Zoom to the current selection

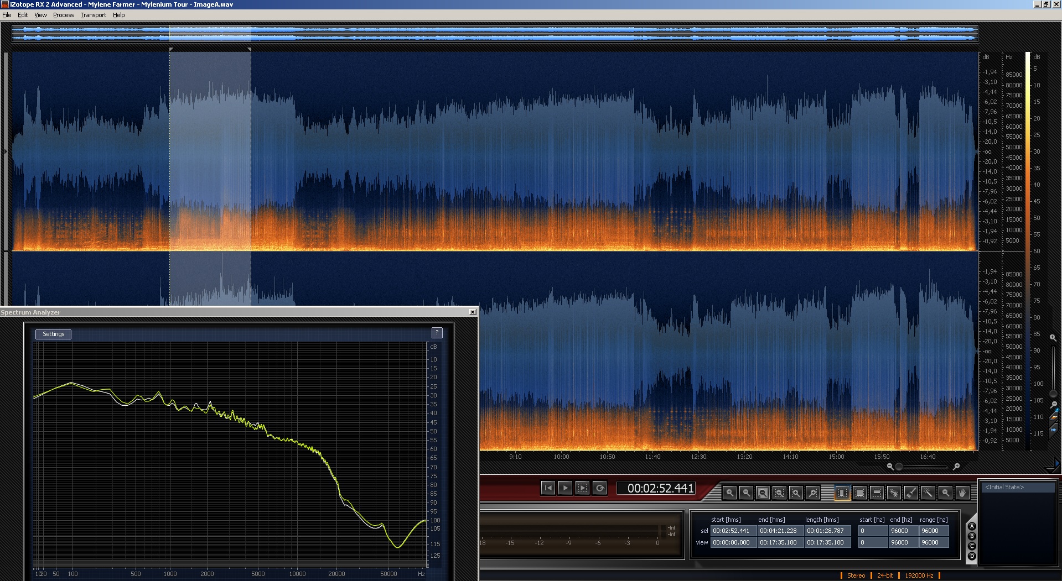click(x=779, y=493)
